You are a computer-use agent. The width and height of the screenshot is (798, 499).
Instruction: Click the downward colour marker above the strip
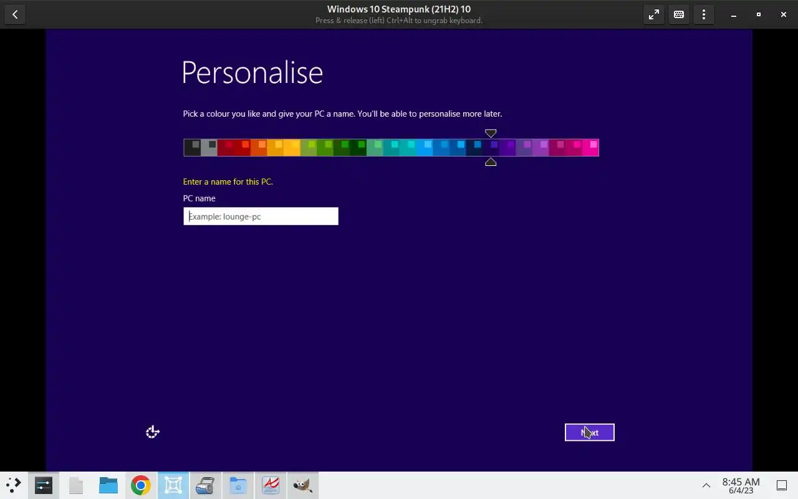tap(491, 133)
